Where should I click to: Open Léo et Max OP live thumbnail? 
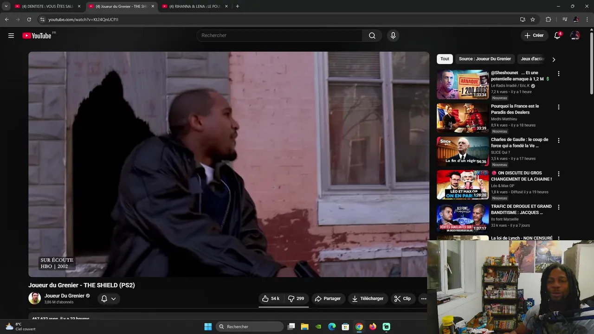pos(463,185)
